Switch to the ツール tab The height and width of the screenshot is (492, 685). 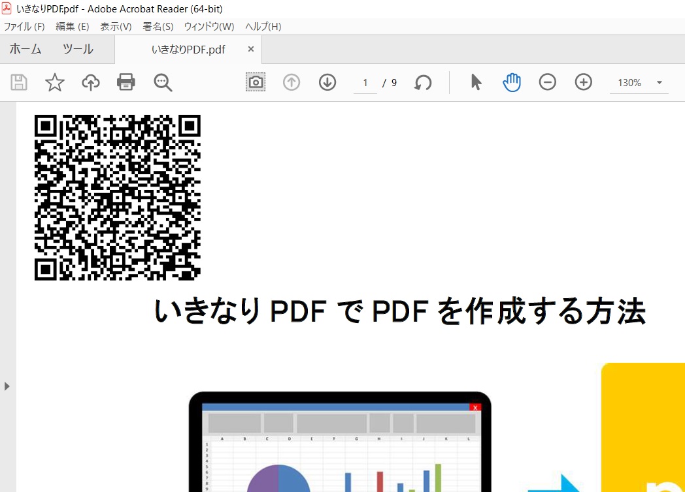[x=78, y=49]
